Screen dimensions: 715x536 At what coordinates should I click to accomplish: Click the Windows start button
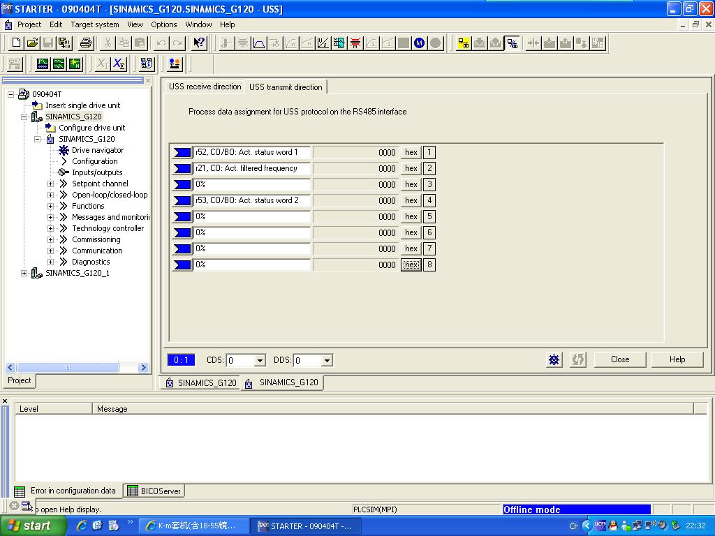(x=32, y=526)
